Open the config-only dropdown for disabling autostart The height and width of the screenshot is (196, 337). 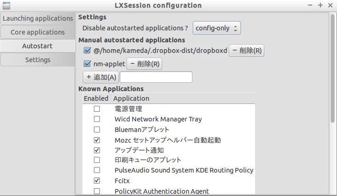(x=217, y=28)
